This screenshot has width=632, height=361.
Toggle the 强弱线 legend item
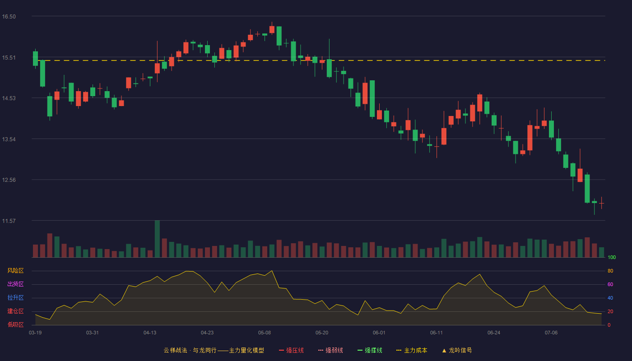click(330, 350)
